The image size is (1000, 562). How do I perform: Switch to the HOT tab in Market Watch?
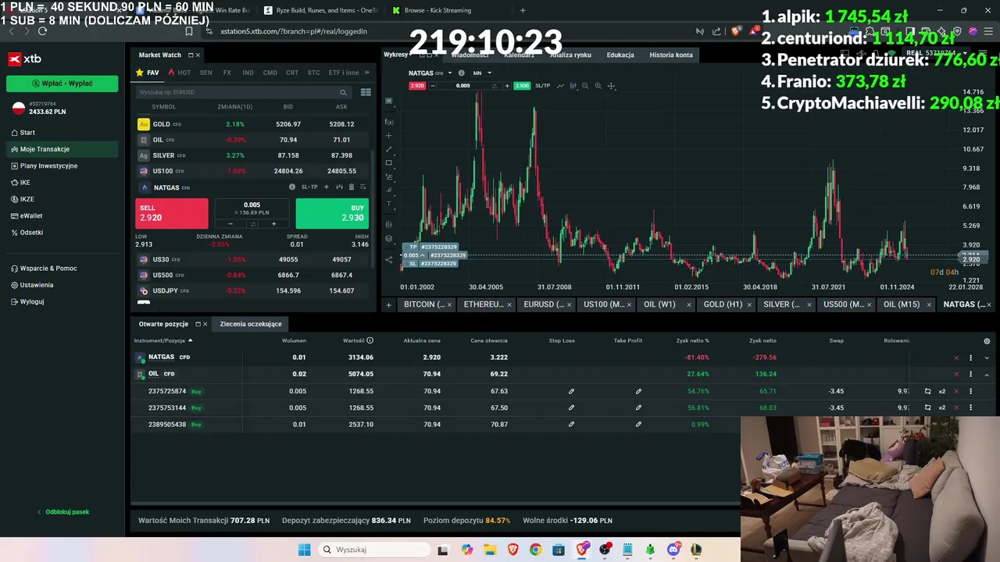[x=180, y=73]
